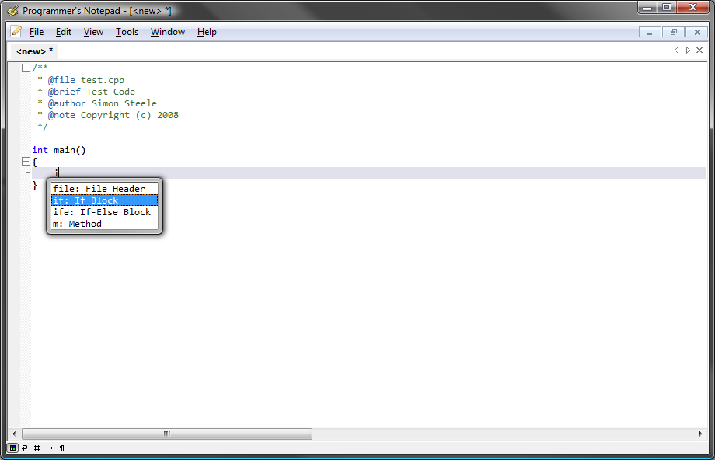Show whitespace arrow icon in bottom bar
Viewport: 715px width, 460px height.
point(50,448)
